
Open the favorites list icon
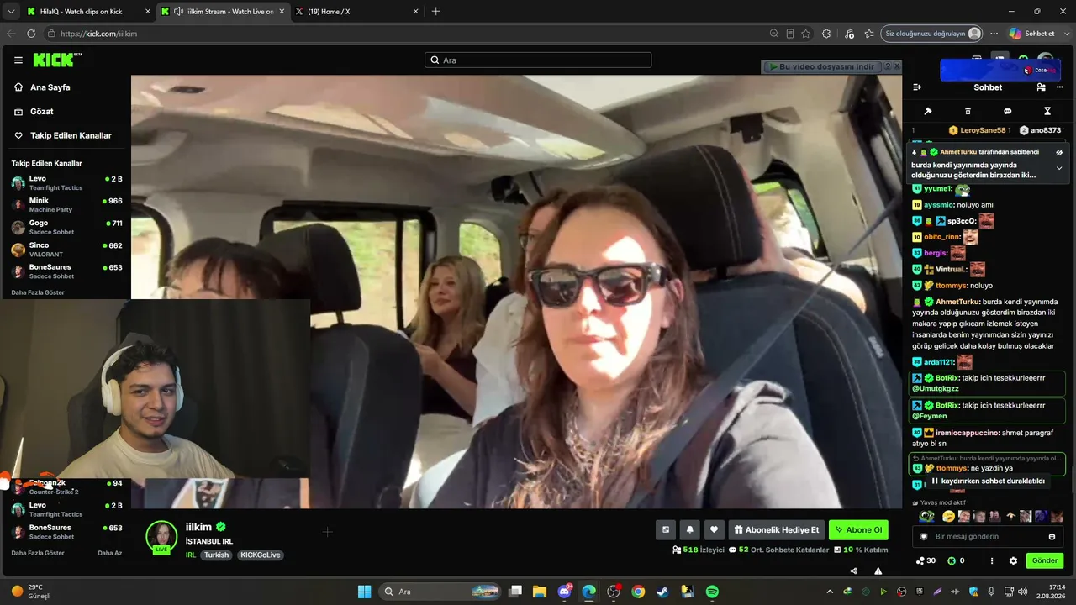(x=869, y=34)
